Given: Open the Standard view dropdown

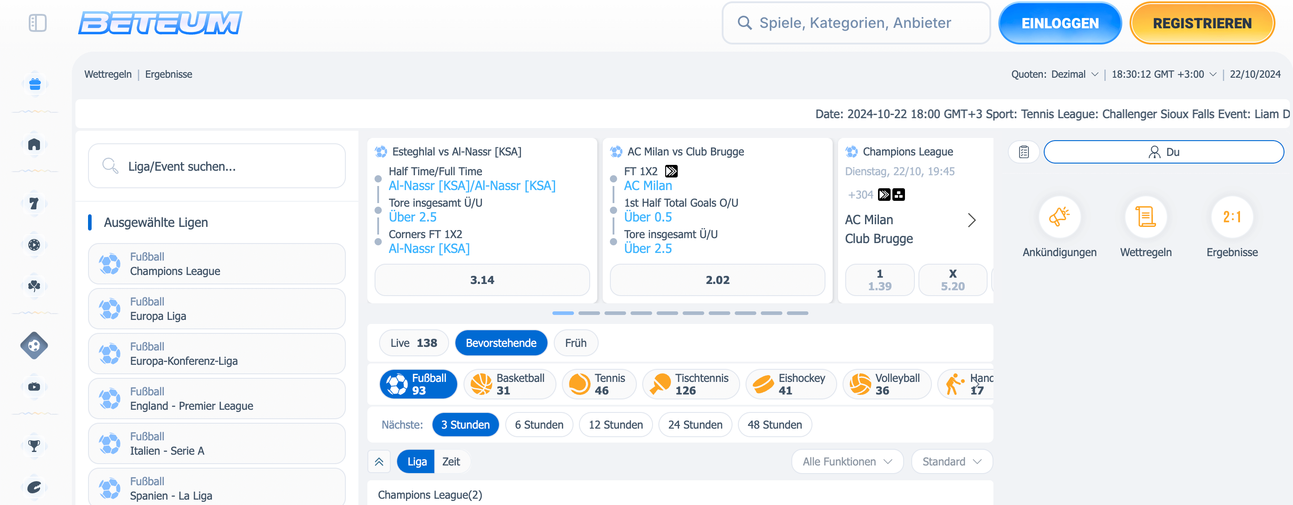Looking at the screenshot, I should pyautogui.click(x=951, y=461).
